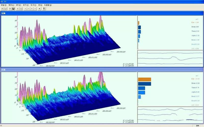The image size is (204, 127).
Task: Click the 'Theta:3.02' value in upper panel
Action: 195,31
